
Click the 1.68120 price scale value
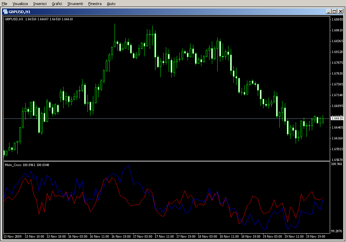[338, 52]
